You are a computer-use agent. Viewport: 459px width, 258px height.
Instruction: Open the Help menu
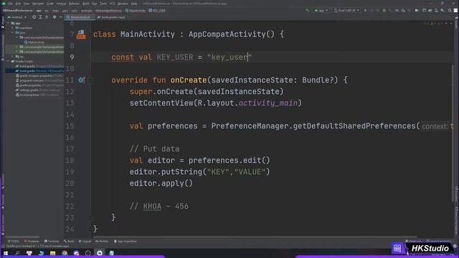pos(134,4)
